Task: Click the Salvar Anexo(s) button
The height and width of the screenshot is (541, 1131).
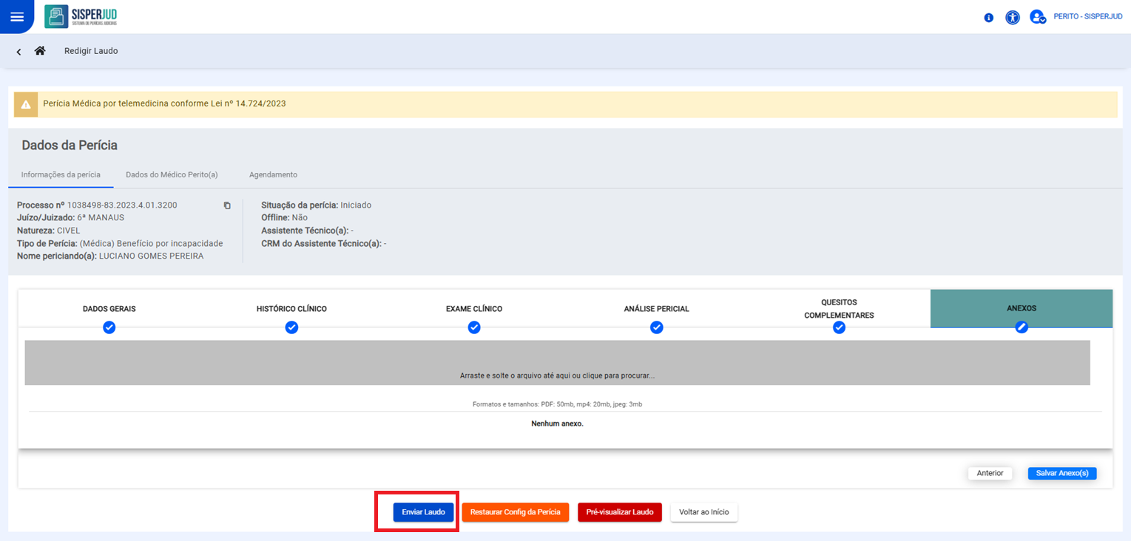Action: (1061, 473)
